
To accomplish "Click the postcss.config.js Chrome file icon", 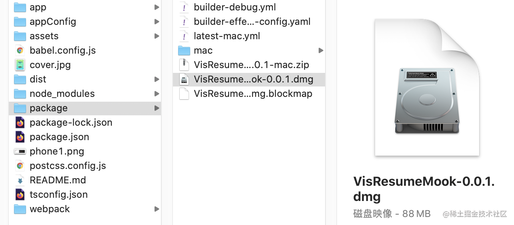I will 20,166.
